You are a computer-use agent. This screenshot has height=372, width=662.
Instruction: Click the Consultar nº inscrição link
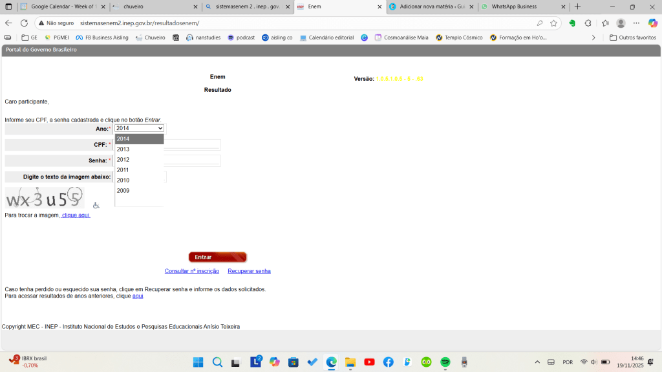(192, 271)
